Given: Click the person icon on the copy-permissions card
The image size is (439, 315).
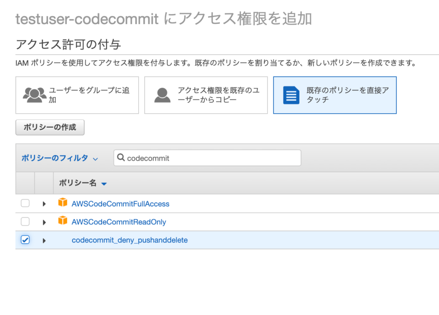Looking at the screenshot, I should click(x=163, y=94).
